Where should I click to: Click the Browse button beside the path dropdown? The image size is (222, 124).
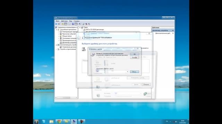[x=134, y=72]
